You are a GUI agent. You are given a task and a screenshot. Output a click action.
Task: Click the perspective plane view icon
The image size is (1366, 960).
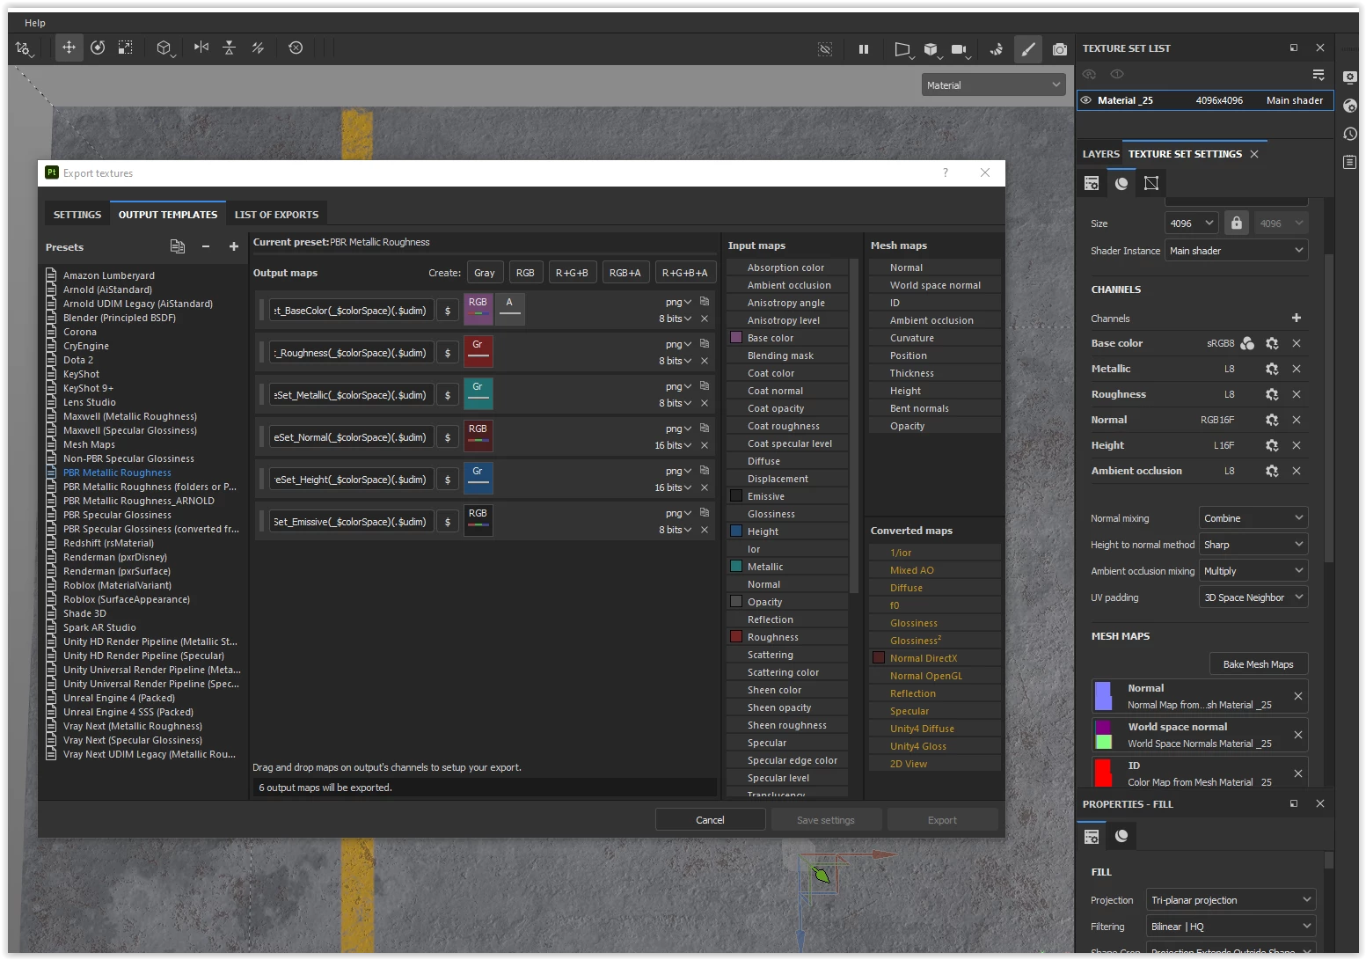(x=902, y=49)
